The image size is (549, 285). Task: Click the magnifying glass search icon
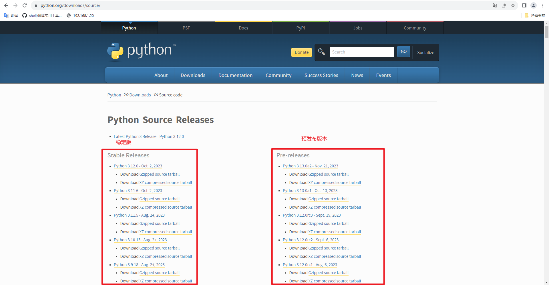coord(322,52)
